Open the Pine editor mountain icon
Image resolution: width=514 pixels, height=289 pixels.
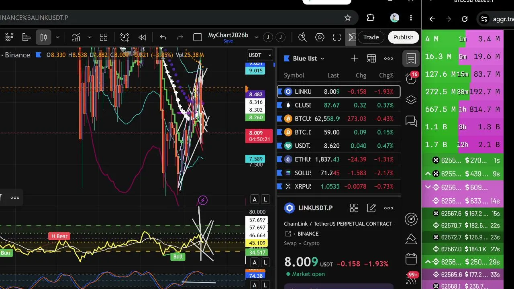[x=411, y=239]
